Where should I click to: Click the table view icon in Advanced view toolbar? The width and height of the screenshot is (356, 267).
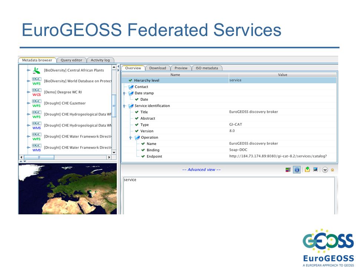tap(288, 170)
